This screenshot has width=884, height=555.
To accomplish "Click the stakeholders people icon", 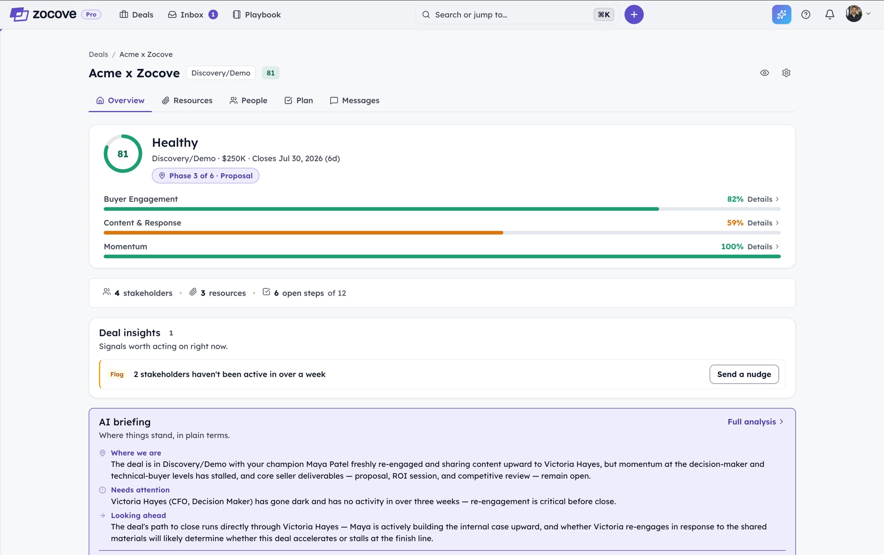I will pyautogui.click(x=107, y=292).
